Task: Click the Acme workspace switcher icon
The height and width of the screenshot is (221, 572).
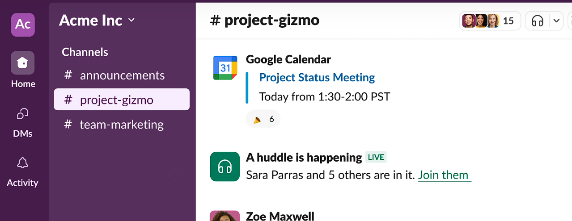Action: tap(23, 25)
